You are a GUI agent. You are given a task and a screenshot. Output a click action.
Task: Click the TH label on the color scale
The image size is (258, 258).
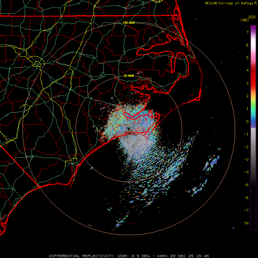click(246, 223)
